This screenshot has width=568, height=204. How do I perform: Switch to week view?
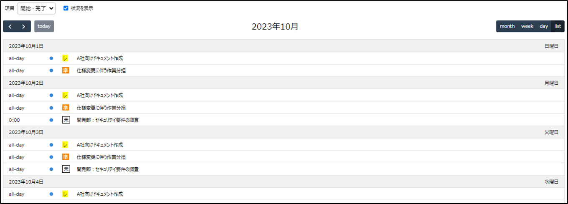[x=527, y=26]
